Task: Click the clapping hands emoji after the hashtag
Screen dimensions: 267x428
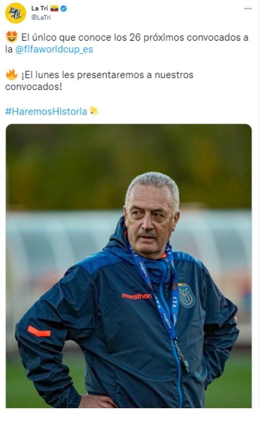Action: point(94,111)
